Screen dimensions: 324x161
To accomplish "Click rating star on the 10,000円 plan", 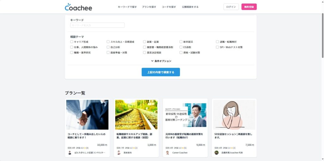I will click(x=85, y=148).
